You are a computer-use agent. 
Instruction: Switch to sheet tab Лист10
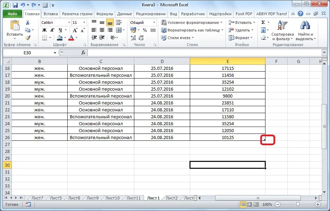point(112,198)
